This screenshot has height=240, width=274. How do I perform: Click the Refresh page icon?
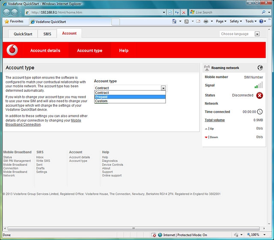tap(177, 12)
